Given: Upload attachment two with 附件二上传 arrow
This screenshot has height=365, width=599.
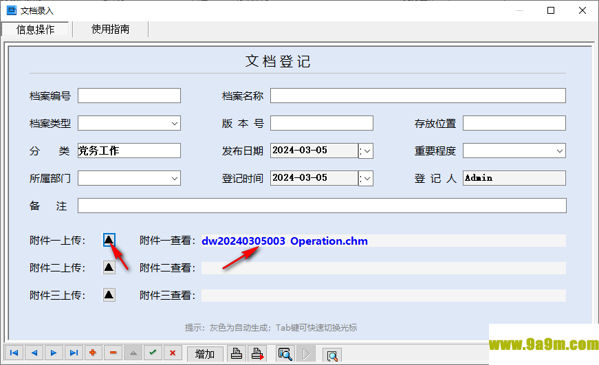Looking at the screenshot, I should pos(109,267).
